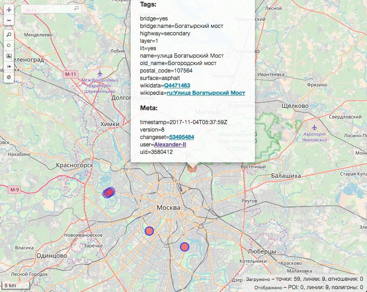The height and width of the screenshot is (292, 367).
Task: Click the locate-me circle icon
Action: point(9,46)
